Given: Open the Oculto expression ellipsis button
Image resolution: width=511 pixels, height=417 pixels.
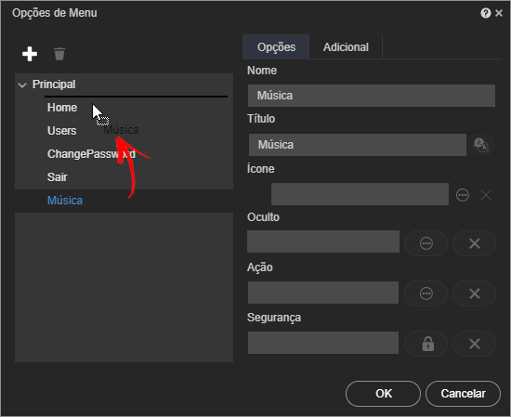Looking at the screenshot, I should tap(426, 243).
